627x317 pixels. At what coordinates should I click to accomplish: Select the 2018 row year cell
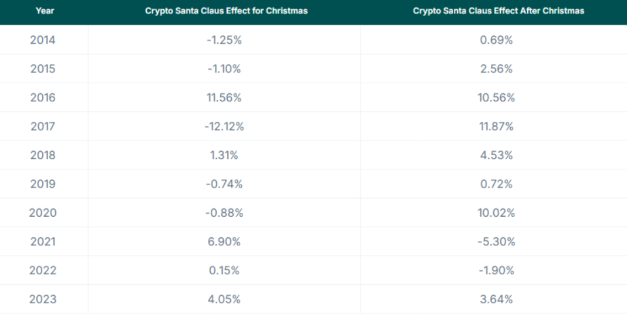pos(43,155)
